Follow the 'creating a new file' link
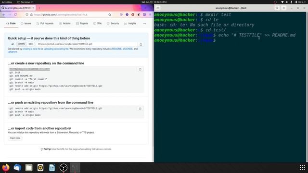Screen dimensions: 308x173 (x=32, y=49)
